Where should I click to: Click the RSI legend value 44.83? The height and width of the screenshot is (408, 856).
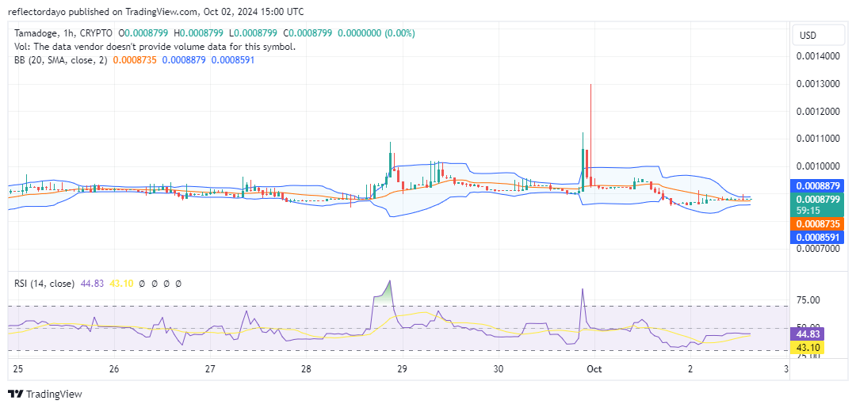pyautogui.click(x=92, y=284)
